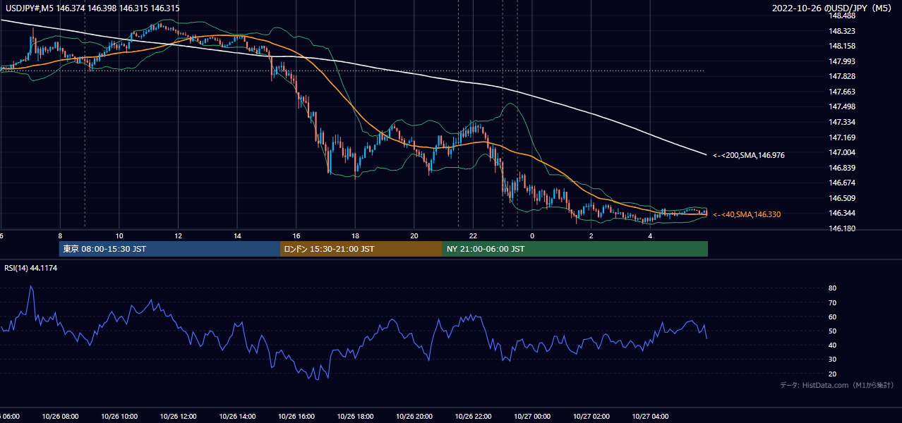Click the price axis value 147.334
Image resolution: width=902 pixels, height=423 pixels.
pos(842,122)
